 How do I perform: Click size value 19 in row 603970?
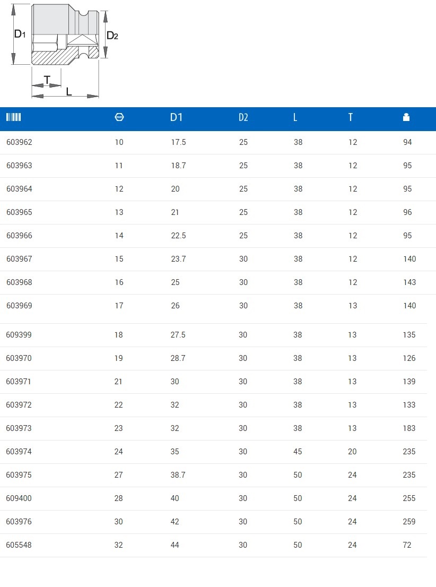click(x=119, y=358)
